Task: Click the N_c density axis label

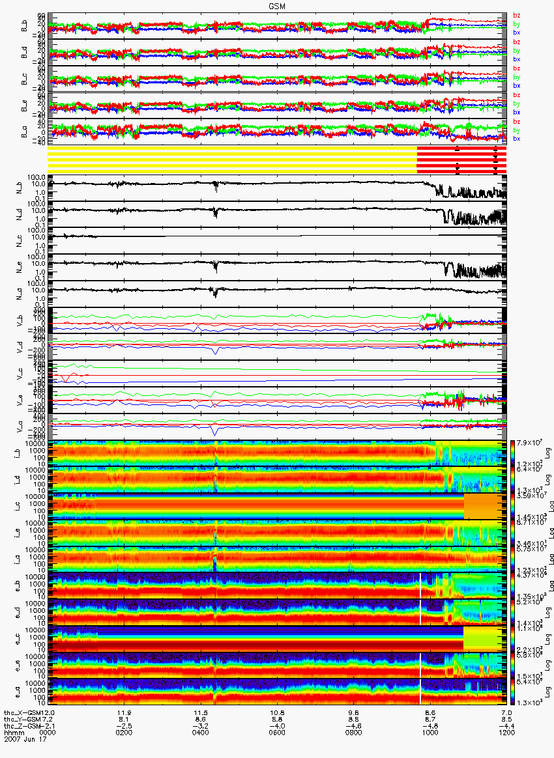Action: pos(20,241)
